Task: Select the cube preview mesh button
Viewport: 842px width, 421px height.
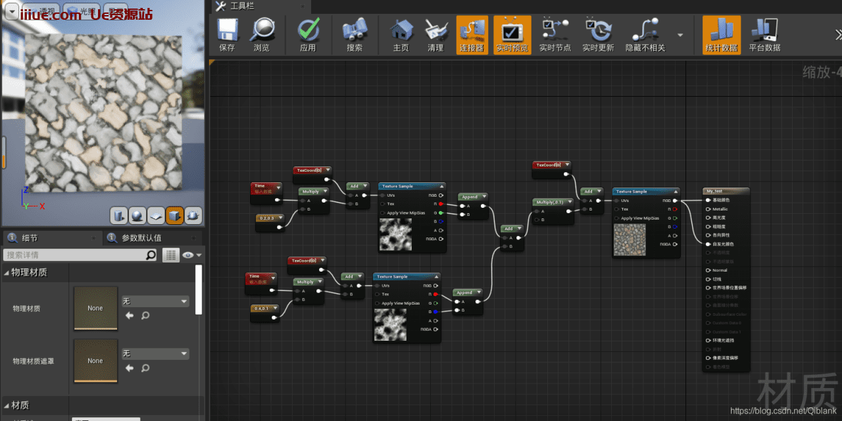Action: tap(174, 215)
